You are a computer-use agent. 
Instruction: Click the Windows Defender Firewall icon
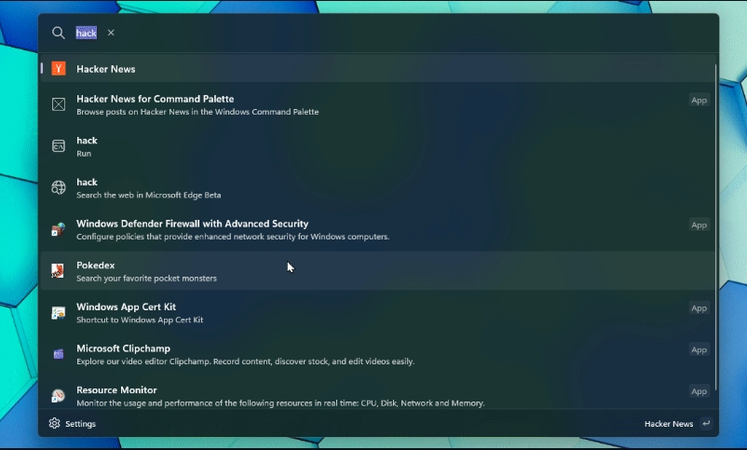59,229
